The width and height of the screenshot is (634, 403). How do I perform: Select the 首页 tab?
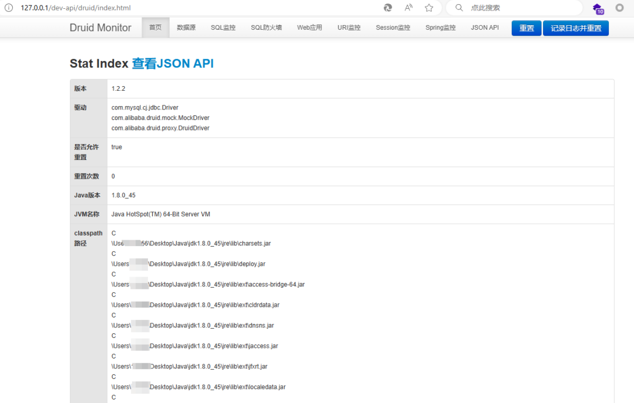point(155,28)
